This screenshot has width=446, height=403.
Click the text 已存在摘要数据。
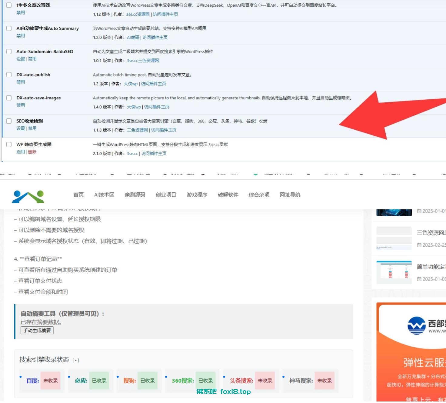pos(41,322)
